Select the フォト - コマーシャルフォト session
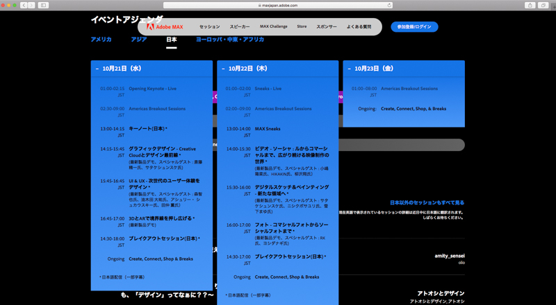Viewport: 556px width, 305px height. click(x=291, y=228)
